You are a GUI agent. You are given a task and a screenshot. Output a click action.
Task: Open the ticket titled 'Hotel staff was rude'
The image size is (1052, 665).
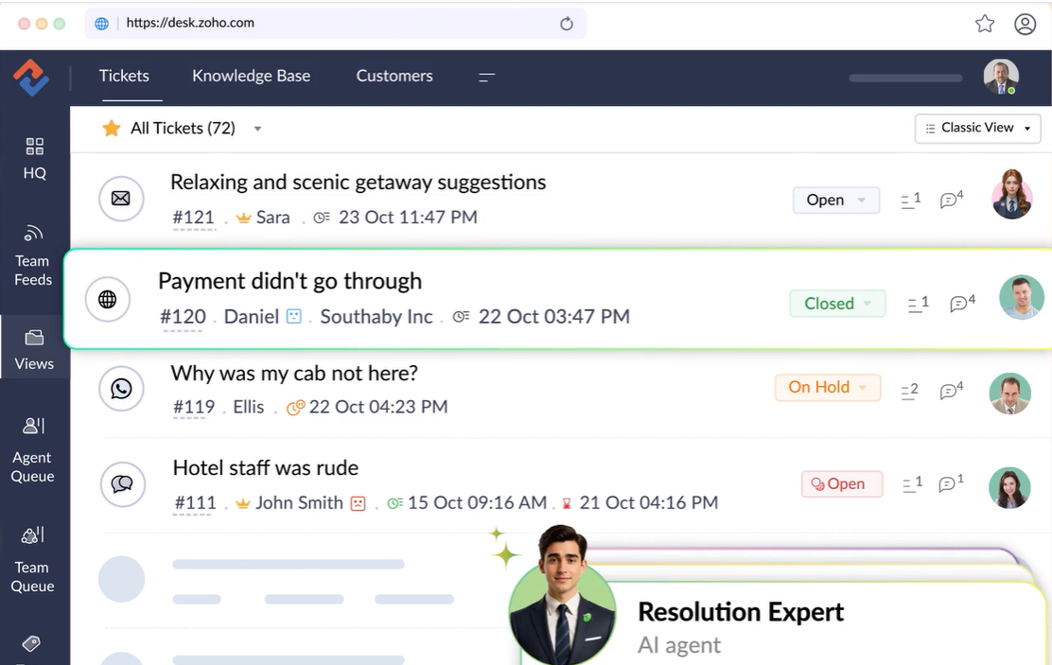266,467
